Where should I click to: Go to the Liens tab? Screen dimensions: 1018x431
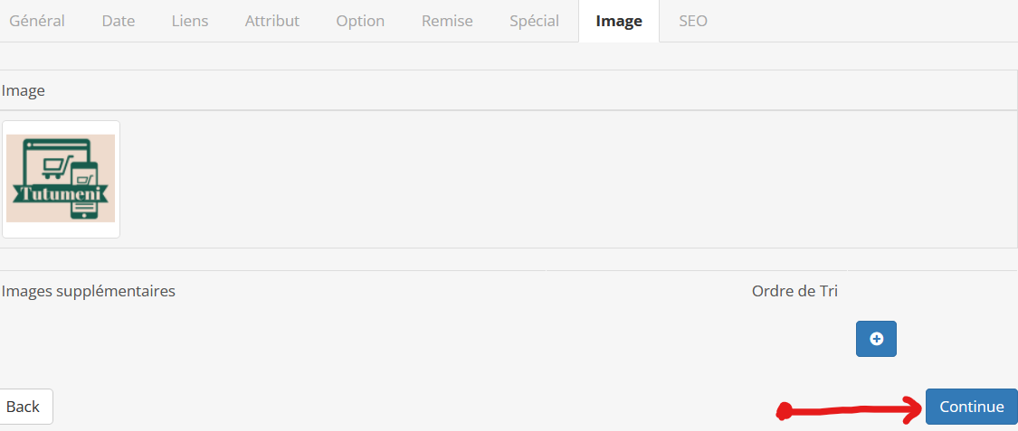(x=190, y=21)
